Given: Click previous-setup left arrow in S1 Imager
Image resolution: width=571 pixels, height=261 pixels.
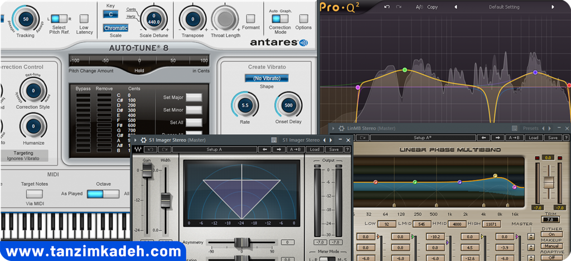Looking at the screenshot, I should (x=265, y=149).
